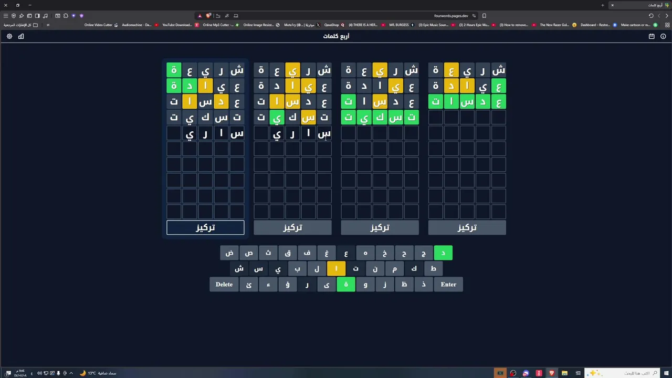Viewport: 672px width, 378px height.
Task: Focus the third board using تركيز button
Action: 380,227
